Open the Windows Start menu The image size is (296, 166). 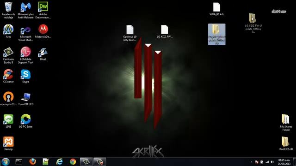(x=6, y=162)
